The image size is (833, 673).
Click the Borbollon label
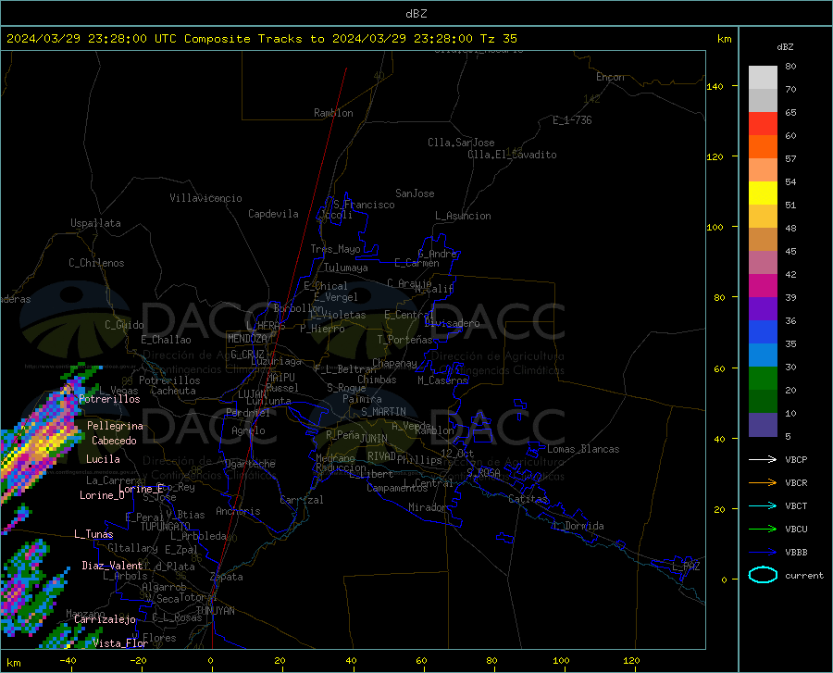click(298, 308)
